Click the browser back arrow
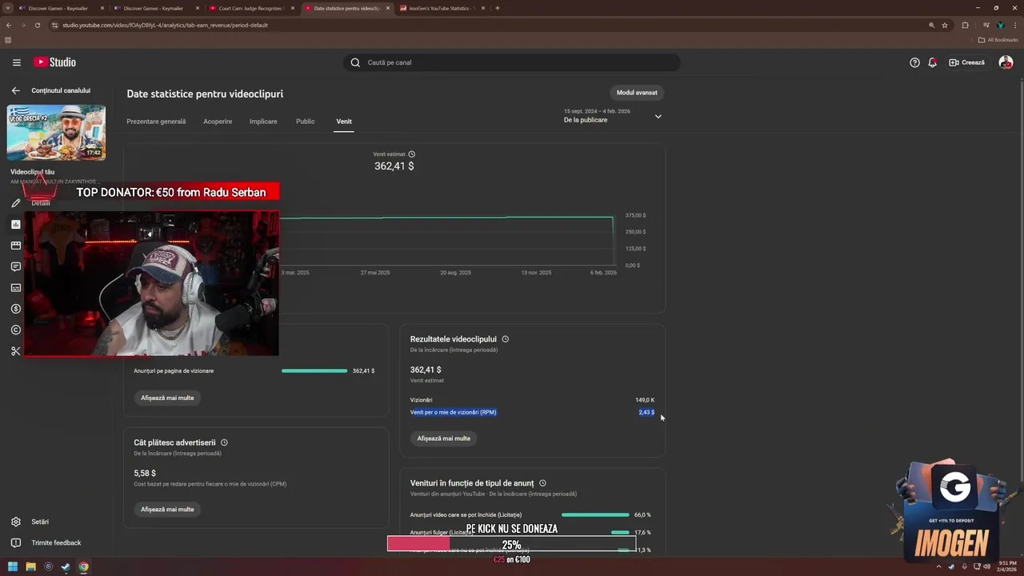 coord(9,25)
